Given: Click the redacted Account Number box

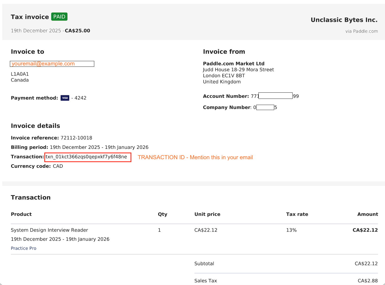Looking at the screenshot, I should [275, 96].
